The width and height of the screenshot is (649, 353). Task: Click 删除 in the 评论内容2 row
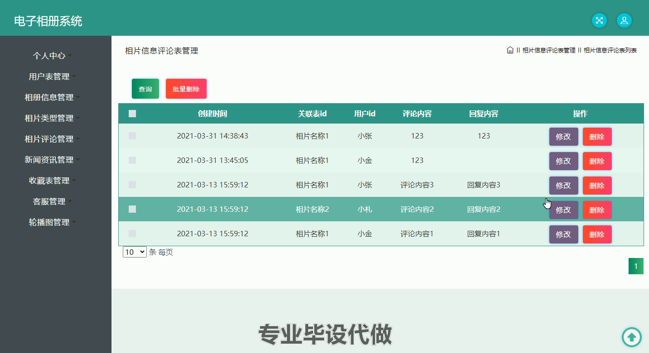click(x=597, y=210)
